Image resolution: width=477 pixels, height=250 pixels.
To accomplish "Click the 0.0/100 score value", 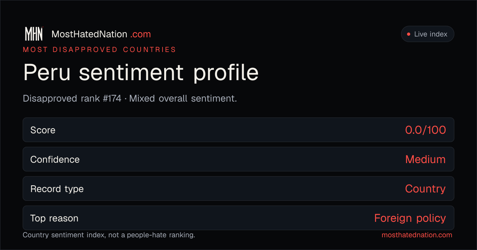I will pyautogui.click(x=425, y=130).
